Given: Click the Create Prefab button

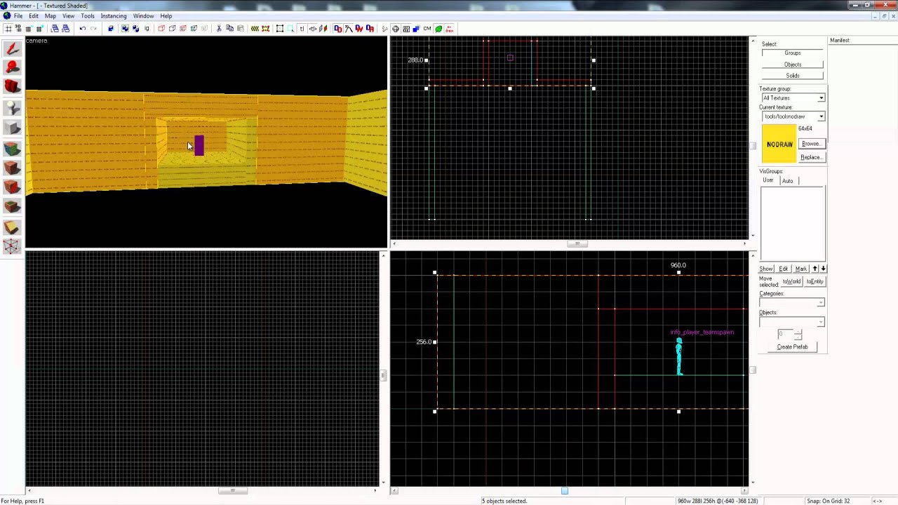Looking at the screenshot, I should click(x=792, y=347).
